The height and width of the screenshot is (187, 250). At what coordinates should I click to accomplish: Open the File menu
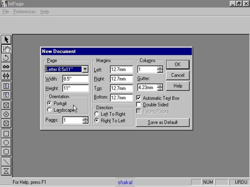pyautogui.click(x=5, y=12)
